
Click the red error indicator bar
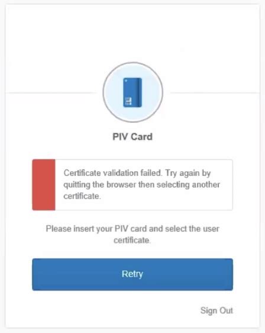[44, 185]
